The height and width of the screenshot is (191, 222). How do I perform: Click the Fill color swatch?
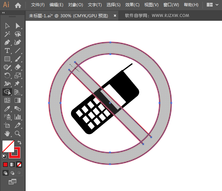pyautogui.click(x=8, y=146)
